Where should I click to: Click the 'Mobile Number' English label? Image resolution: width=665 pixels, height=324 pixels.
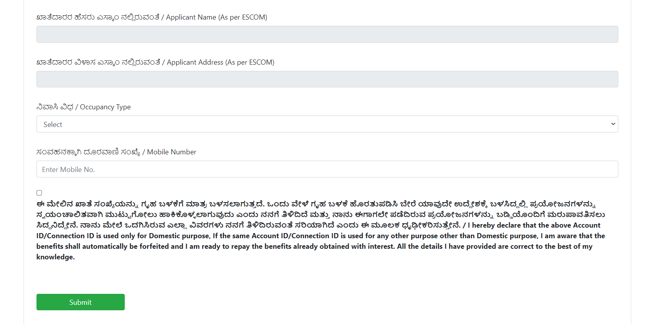pos(171,152)
